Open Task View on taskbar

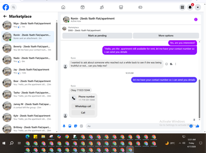[x=19, y=143]
